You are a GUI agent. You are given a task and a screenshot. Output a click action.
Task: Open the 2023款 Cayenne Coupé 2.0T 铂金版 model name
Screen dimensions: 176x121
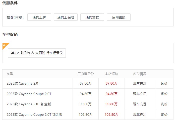34,115
